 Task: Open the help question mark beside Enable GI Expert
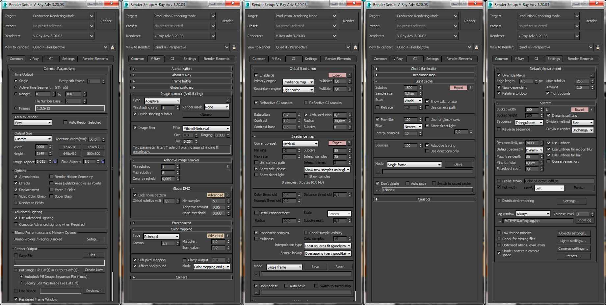click(x=349, y=75)
